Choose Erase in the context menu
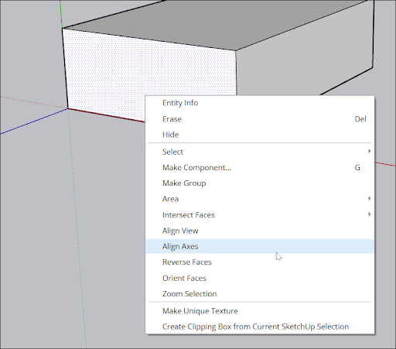396x349 pixels. 260,119
